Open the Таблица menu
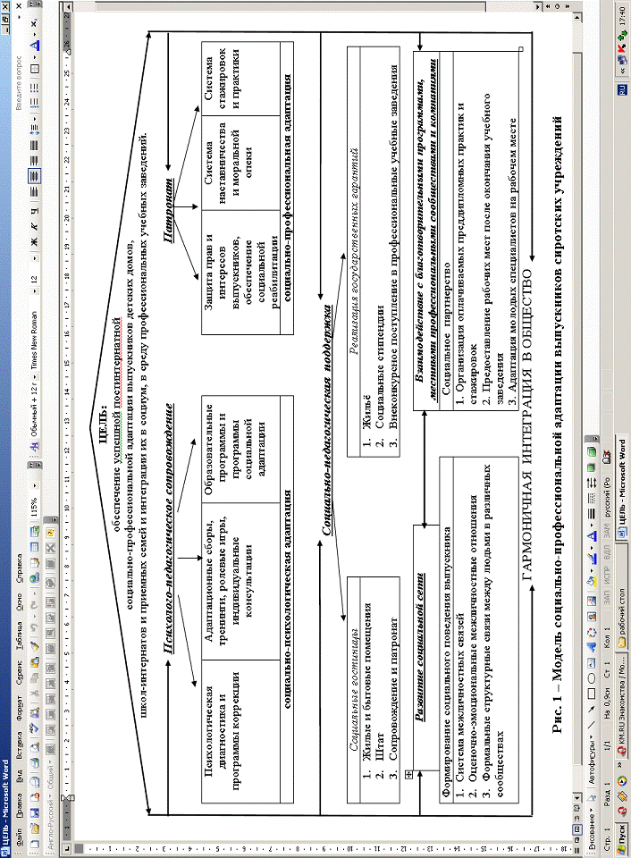The height and width of the screenshot is (858, 631). 19,635
